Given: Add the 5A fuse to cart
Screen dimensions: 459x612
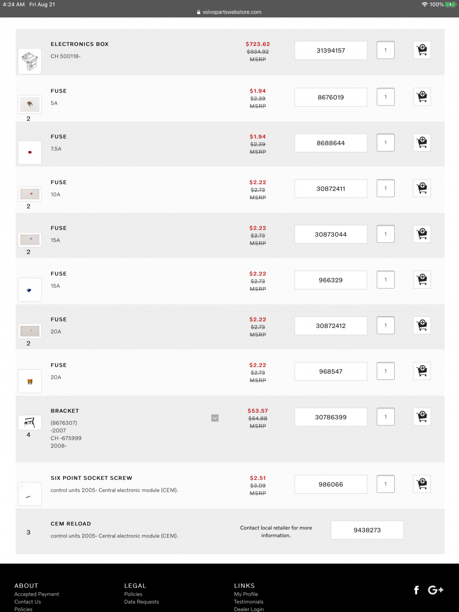Looking at the screenshot, I should pyautogui.click(x=422, y=97).
